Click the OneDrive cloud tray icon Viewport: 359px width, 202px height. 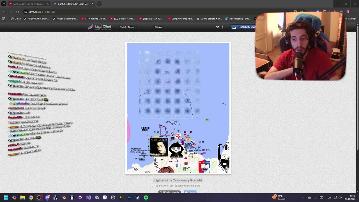click(309, 198)
